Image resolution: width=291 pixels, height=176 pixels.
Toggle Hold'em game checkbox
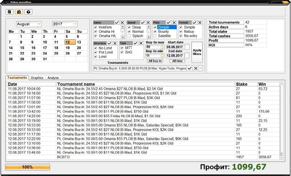[96, 27]
